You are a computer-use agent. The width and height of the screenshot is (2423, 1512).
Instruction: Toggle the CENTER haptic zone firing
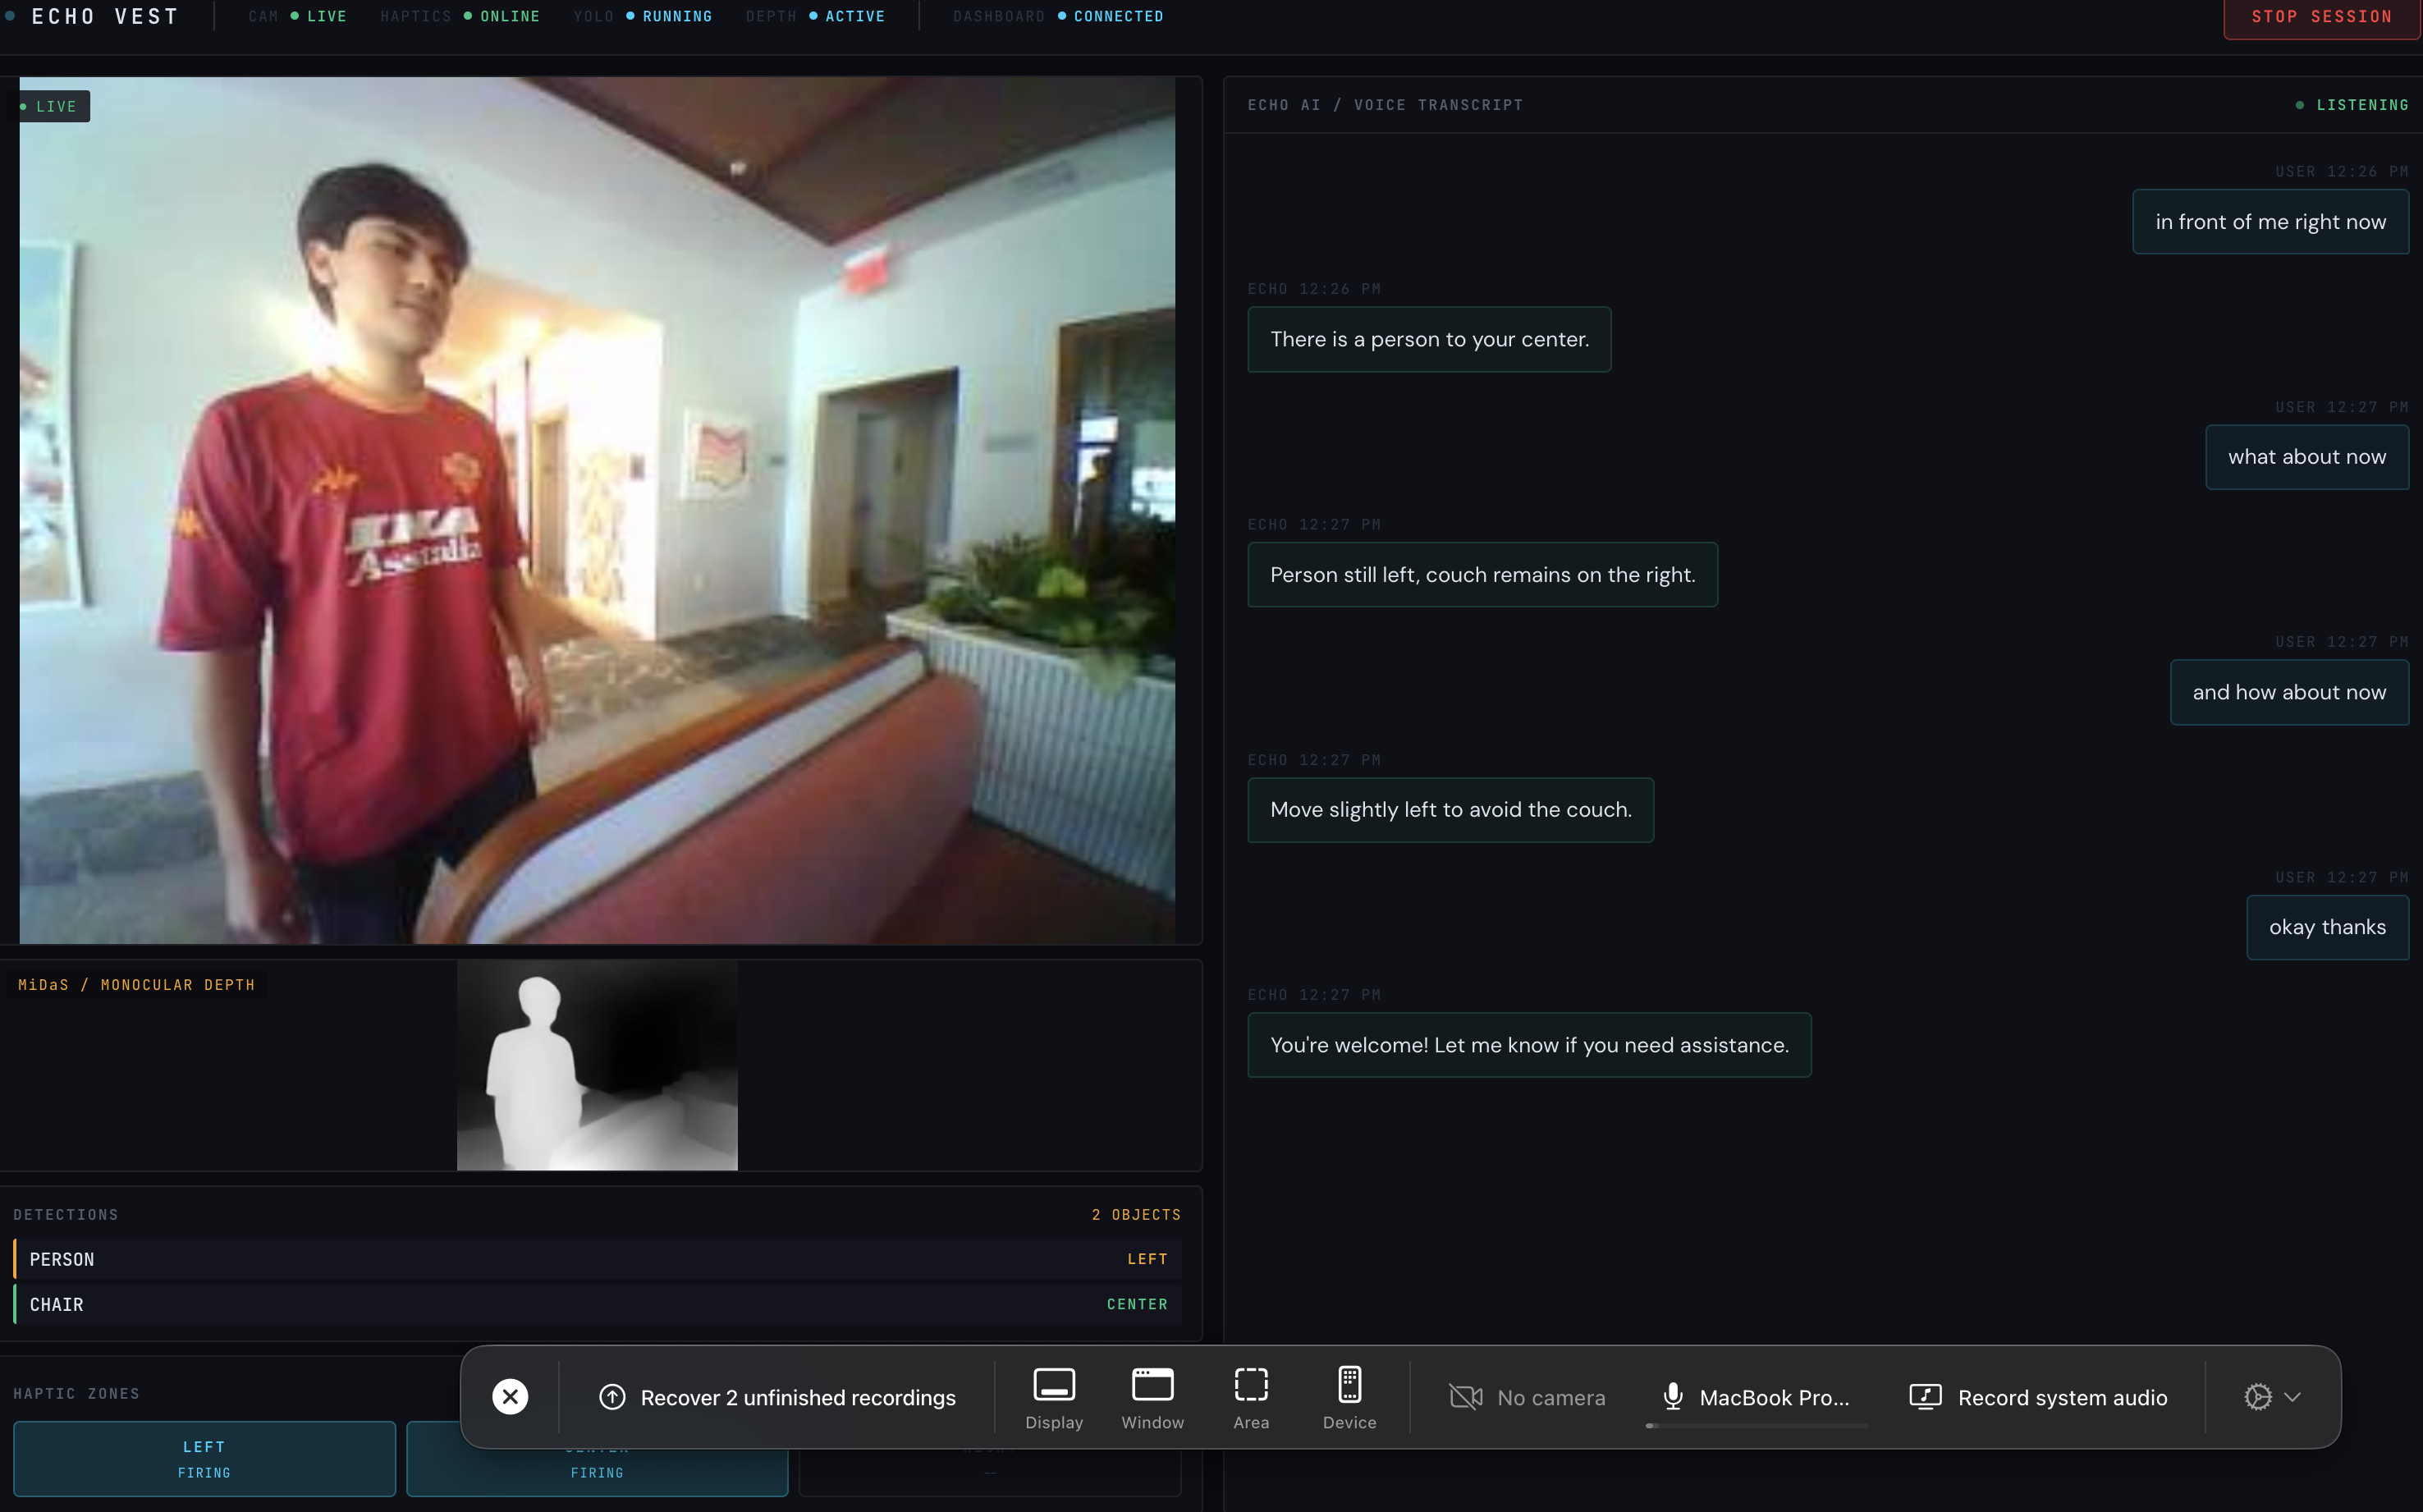point(597,1472)
